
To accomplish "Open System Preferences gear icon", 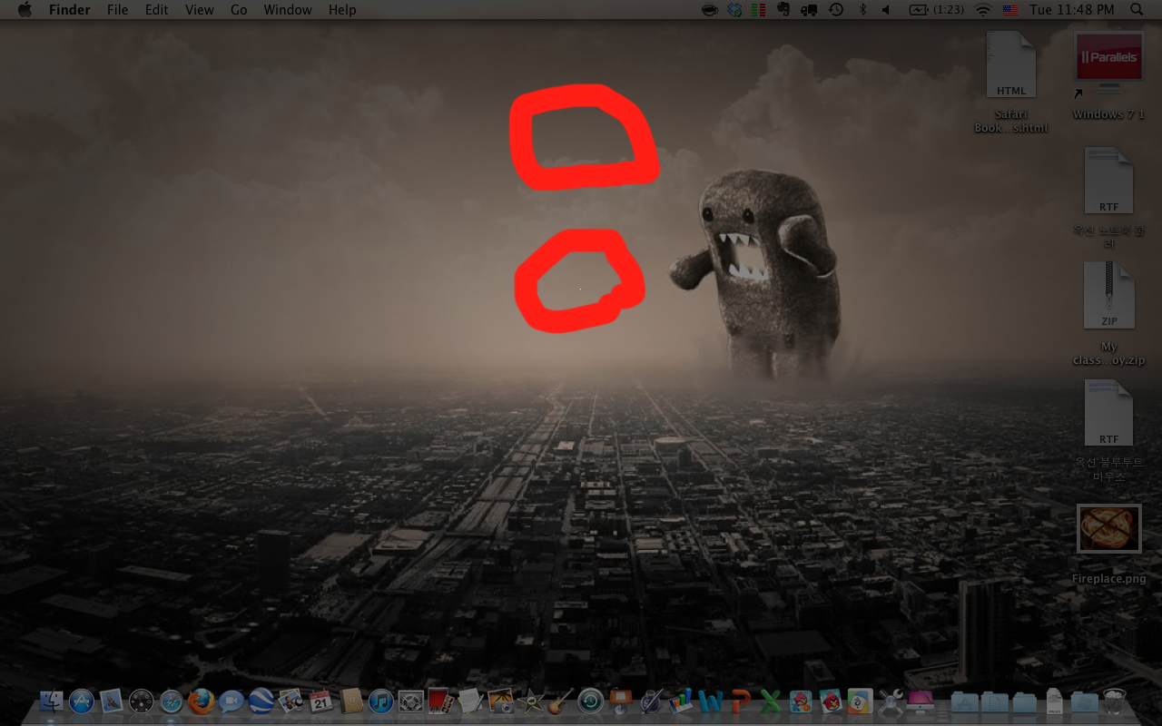I will [411, 701].
